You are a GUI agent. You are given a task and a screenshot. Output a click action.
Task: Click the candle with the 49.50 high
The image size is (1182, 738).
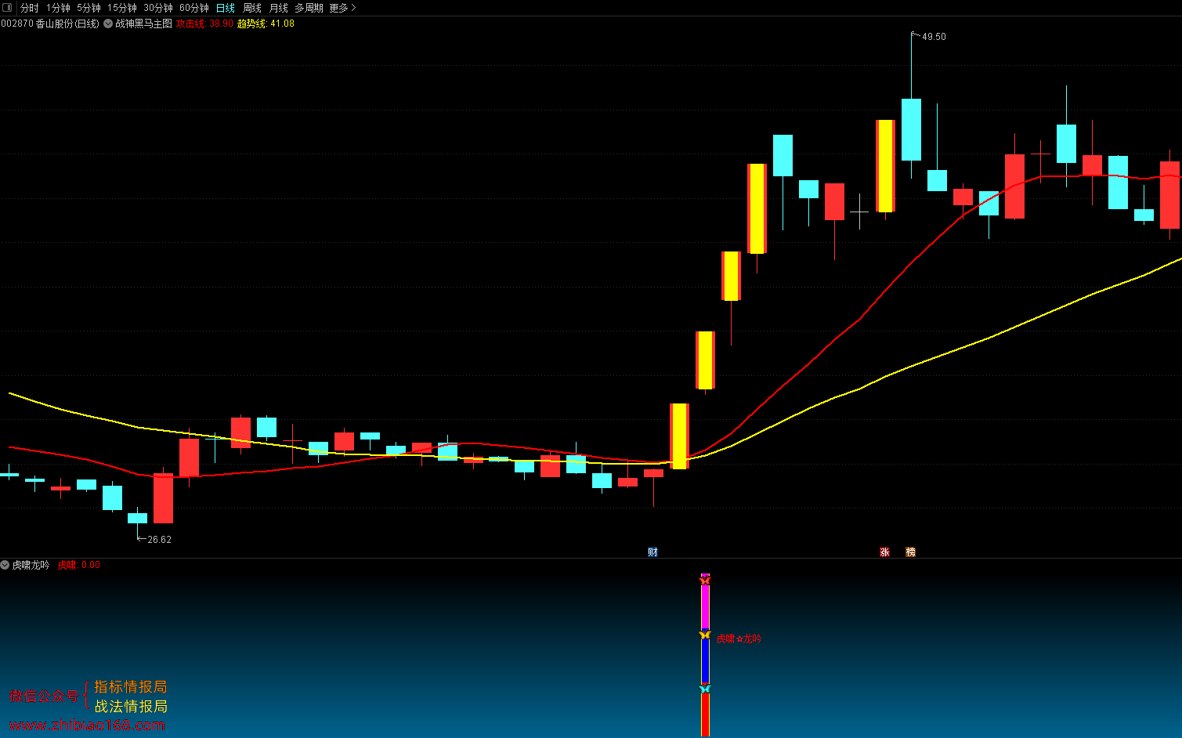pos(911,129)
